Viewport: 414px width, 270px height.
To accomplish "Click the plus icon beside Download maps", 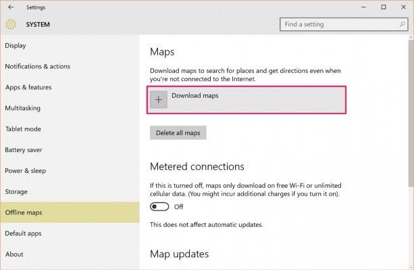I will click(x=159, y=99).
